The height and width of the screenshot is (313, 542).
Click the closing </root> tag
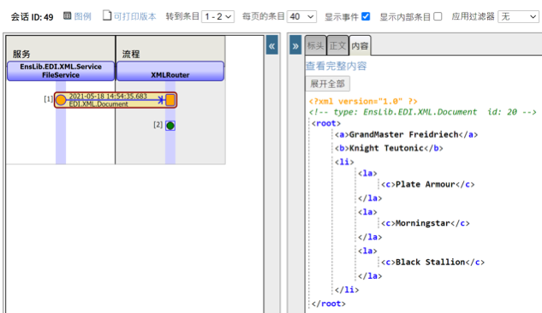329,304
